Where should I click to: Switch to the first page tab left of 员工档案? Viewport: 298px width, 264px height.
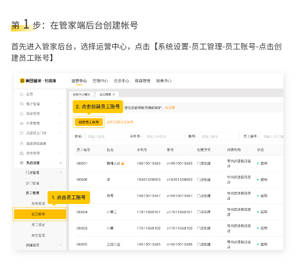click(81, 94)
